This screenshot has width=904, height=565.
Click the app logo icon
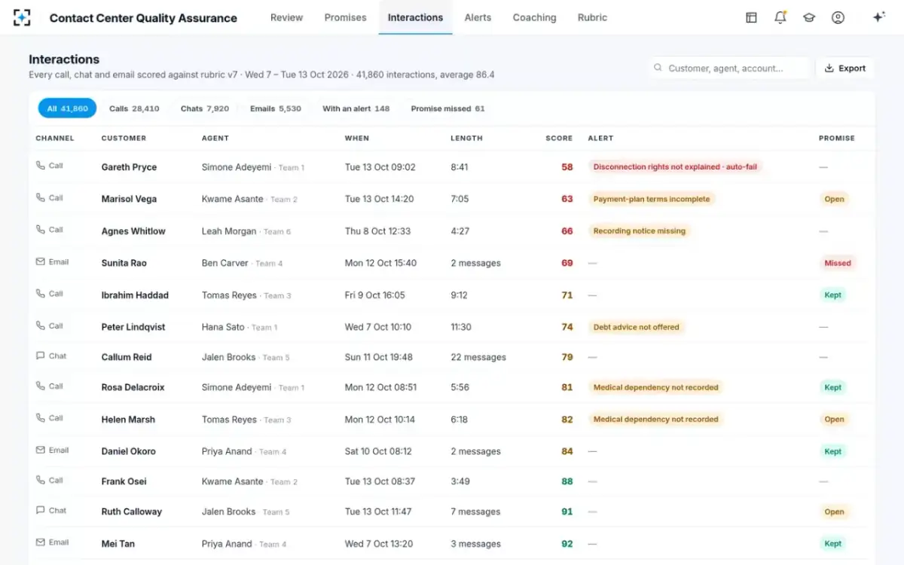pos(22,17)
